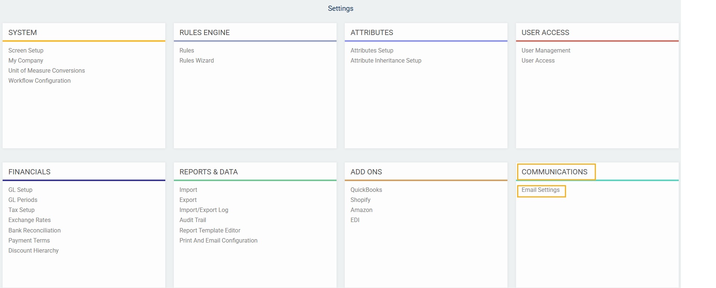The image size is (716, 288).
Task: Open Email Settings
Action: coord(541,190)
